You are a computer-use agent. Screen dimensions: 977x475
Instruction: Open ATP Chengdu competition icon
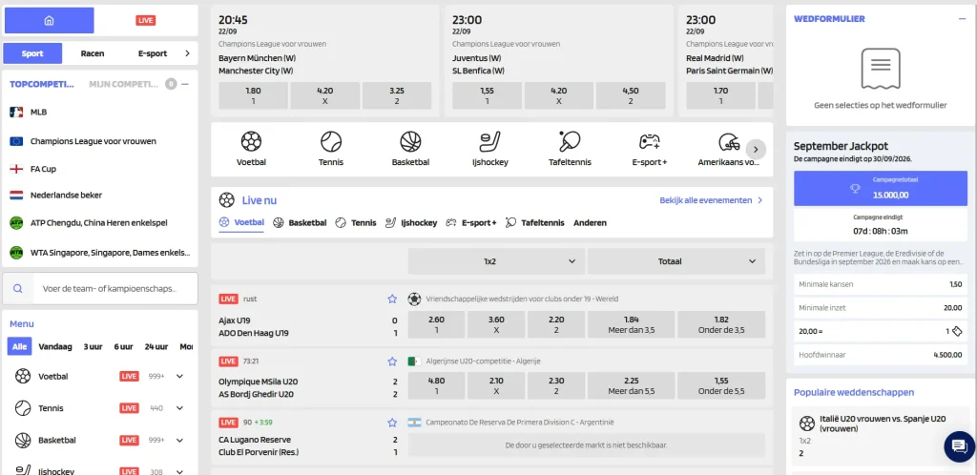click(16, 222)
